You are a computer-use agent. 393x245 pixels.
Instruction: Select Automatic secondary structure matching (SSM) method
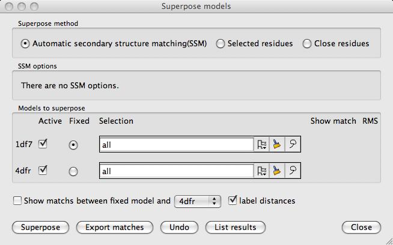25,43
